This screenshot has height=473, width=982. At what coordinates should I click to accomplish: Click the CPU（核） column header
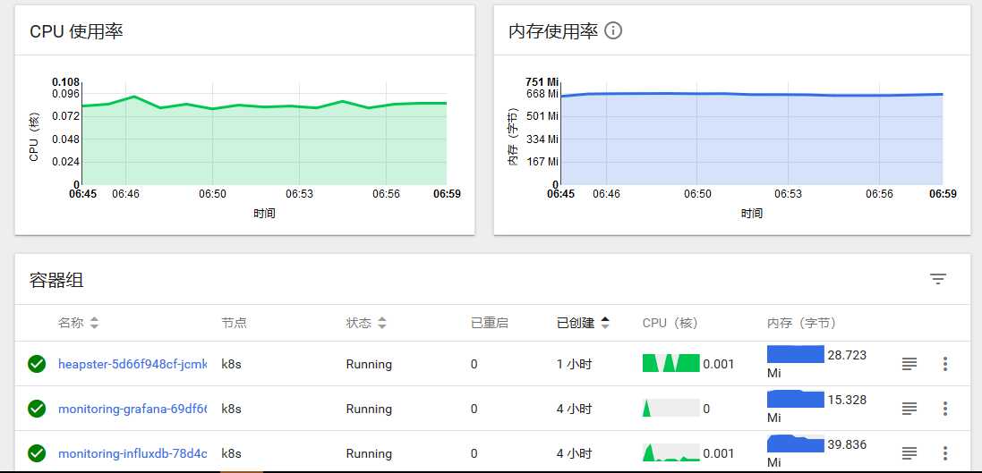[x=670, y=323]
